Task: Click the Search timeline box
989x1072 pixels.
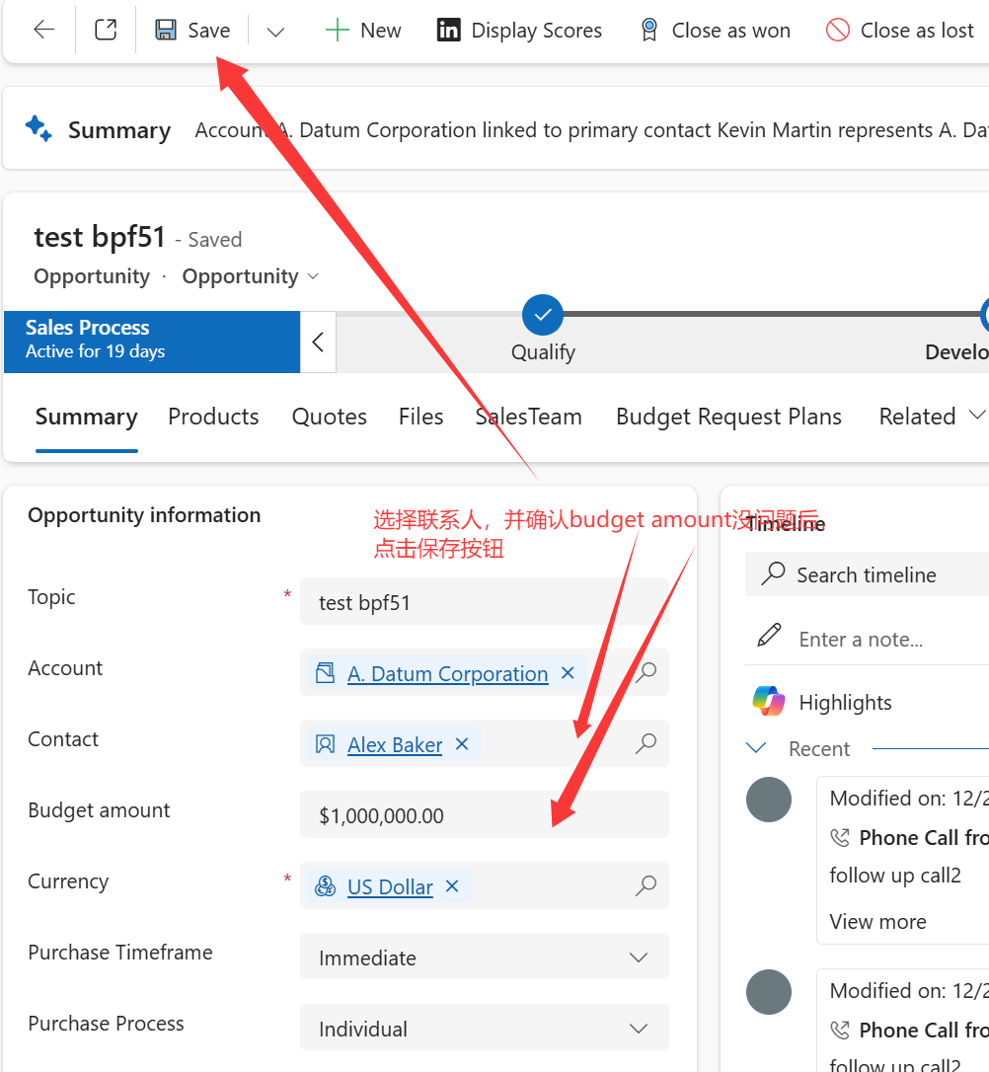Action: click(867, 574)
